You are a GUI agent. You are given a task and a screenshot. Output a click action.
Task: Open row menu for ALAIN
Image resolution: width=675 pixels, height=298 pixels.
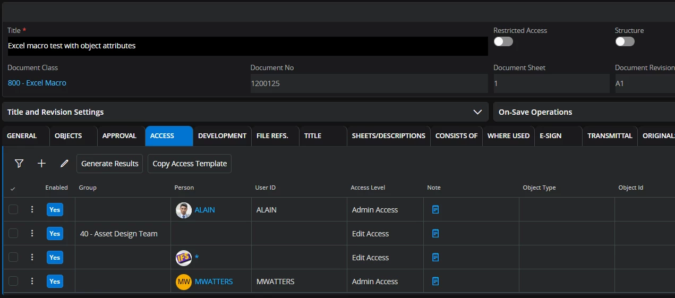click(32, 210)
